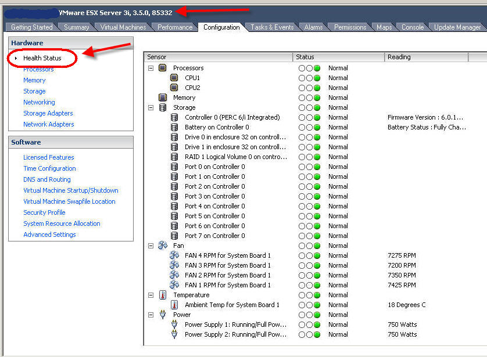Screen dimensions: 487x357
Task: Click the Battery on Controller 0 icon
Action: point(174,127)
